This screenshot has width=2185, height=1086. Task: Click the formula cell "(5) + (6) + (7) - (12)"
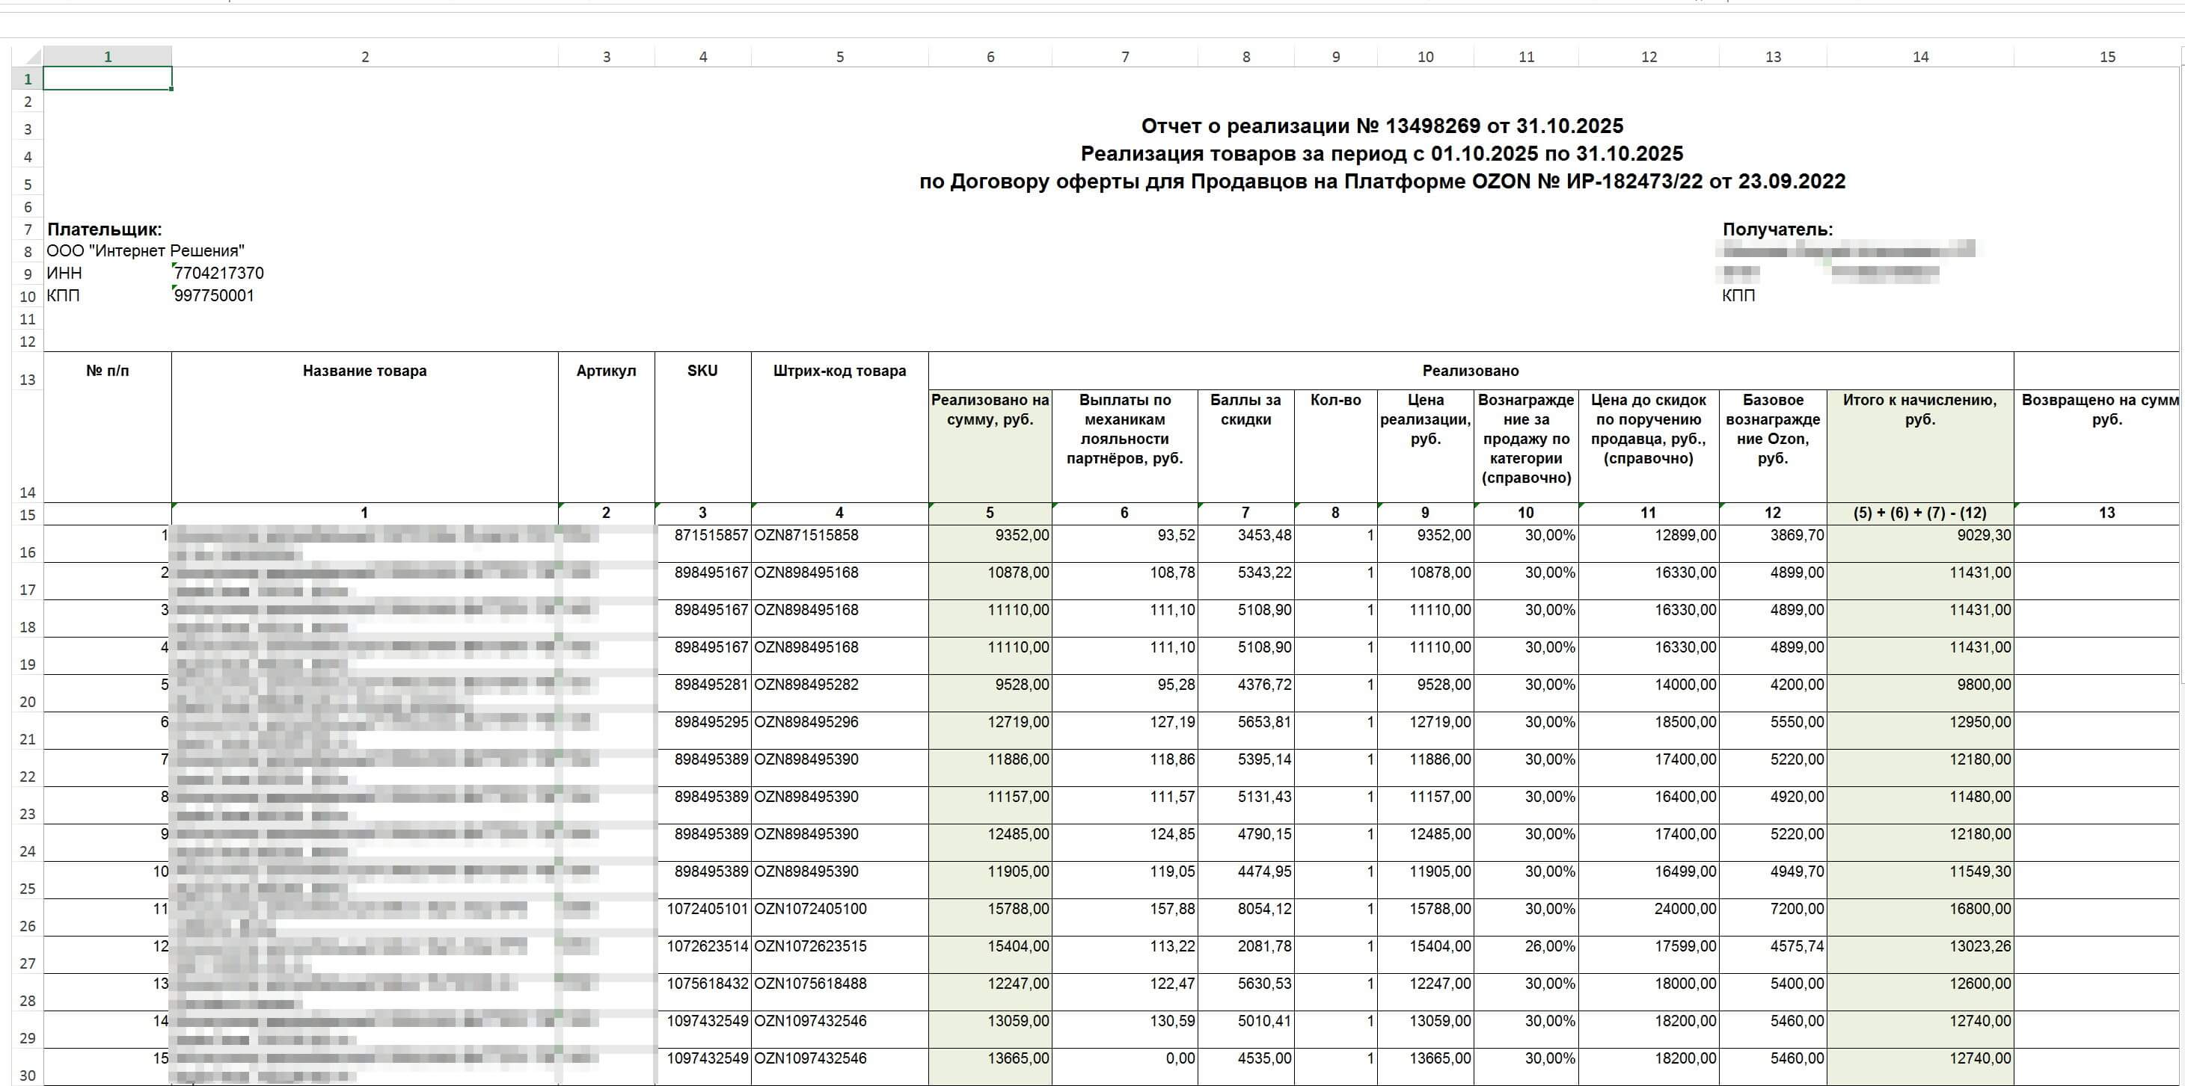point(1919,513)
